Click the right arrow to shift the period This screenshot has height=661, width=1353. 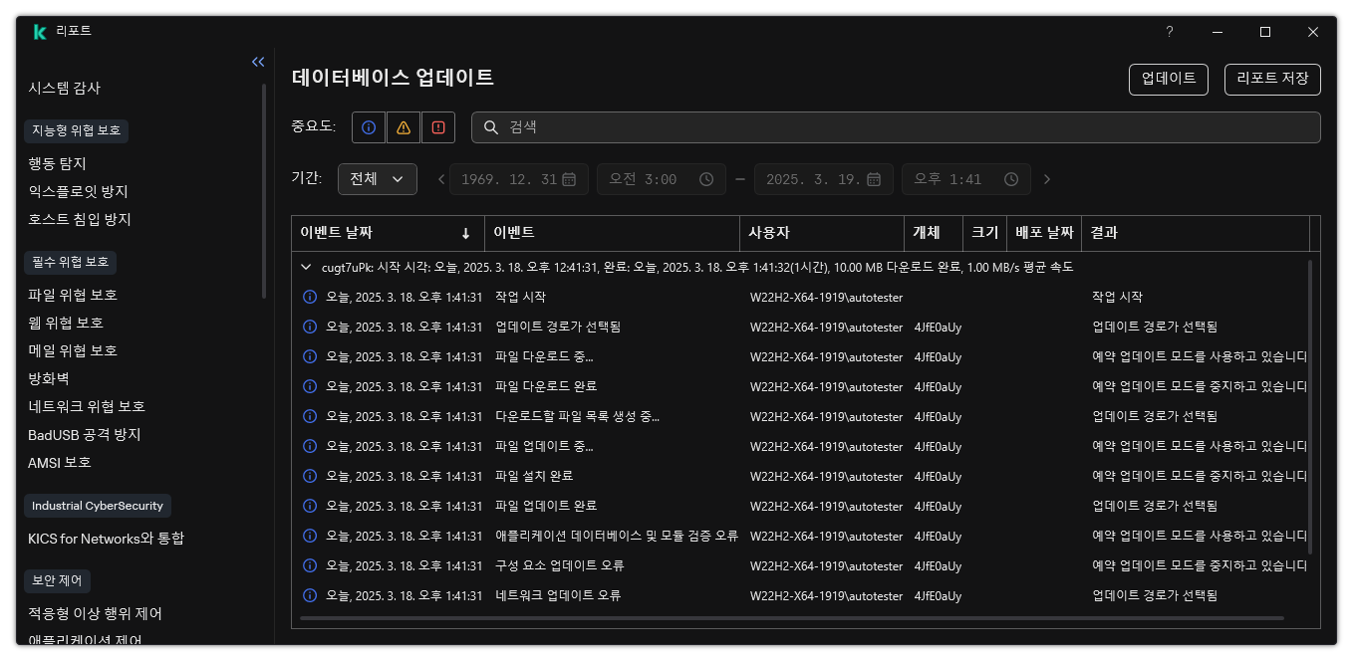(1047, 179)
